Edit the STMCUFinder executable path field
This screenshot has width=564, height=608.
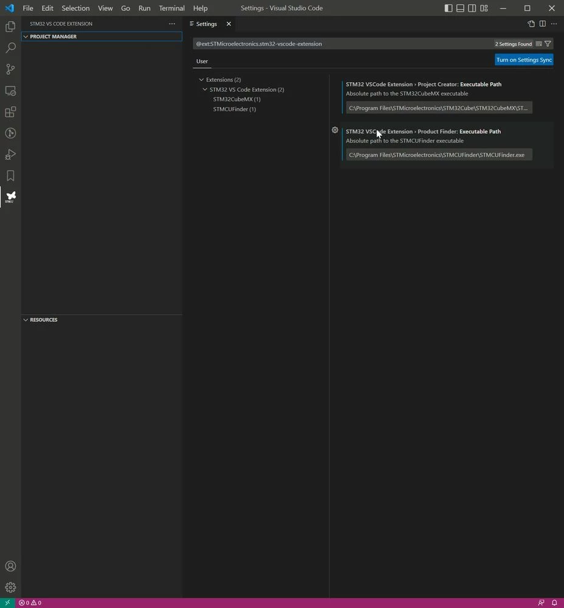[x=439, y=155]
